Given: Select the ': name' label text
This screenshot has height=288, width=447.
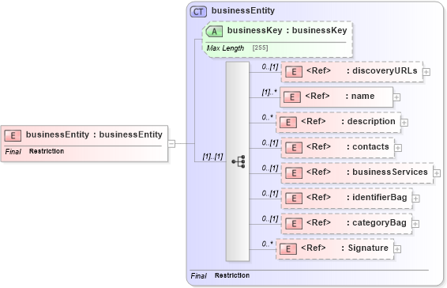Looking at the screenshot, I should point(360,96).
